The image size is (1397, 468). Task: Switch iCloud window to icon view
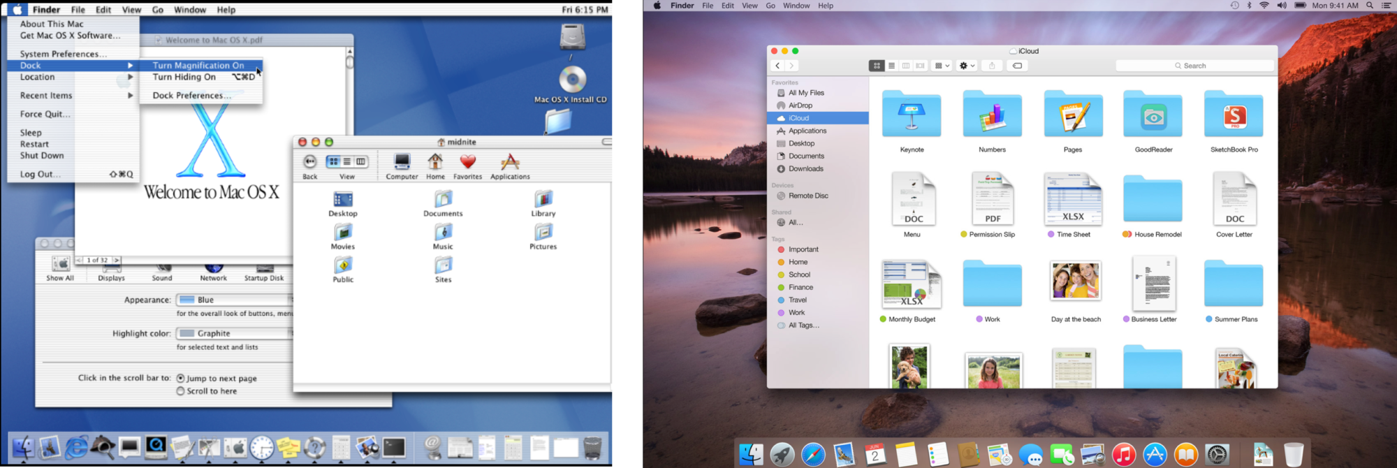877,66
